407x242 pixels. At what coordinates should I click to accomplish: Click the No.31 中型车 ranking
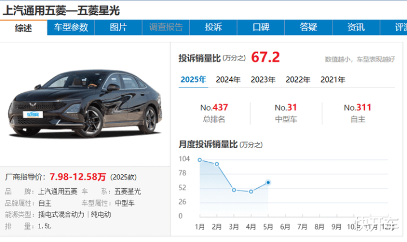(x=285, y=113)
